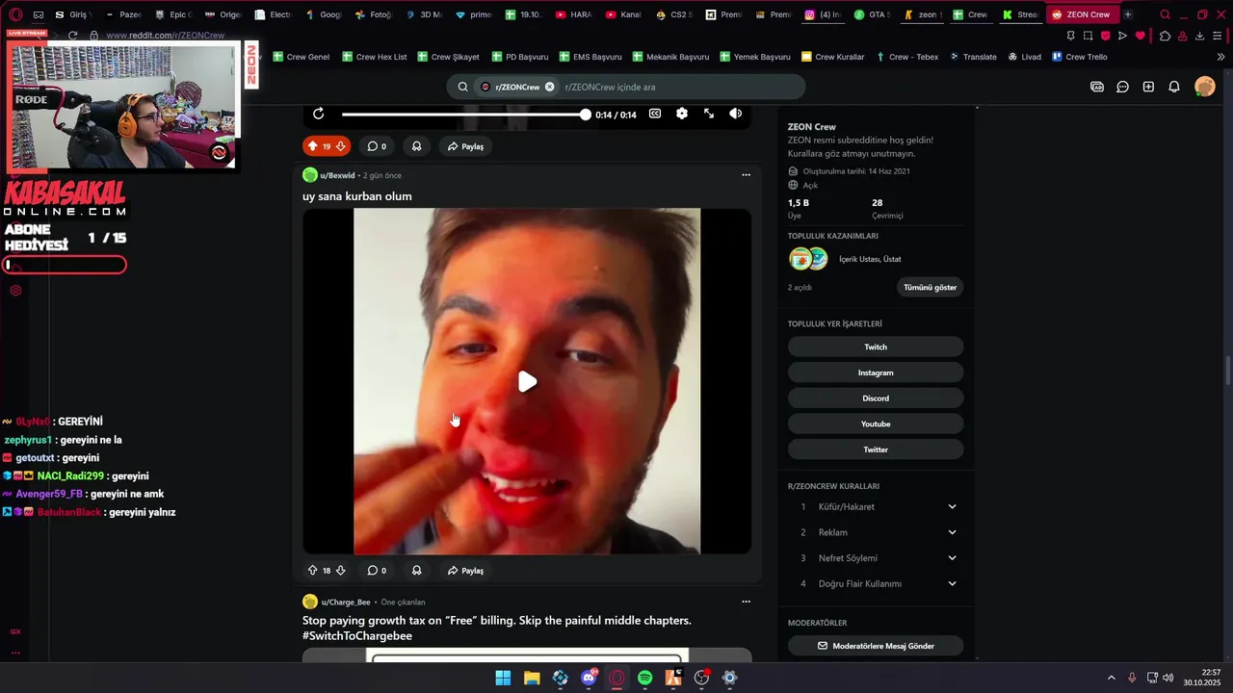This screenshot has height=693, width=1233.
Task: Share the 18-vote post with Paylaş
Action: click(x=465, y=571)
